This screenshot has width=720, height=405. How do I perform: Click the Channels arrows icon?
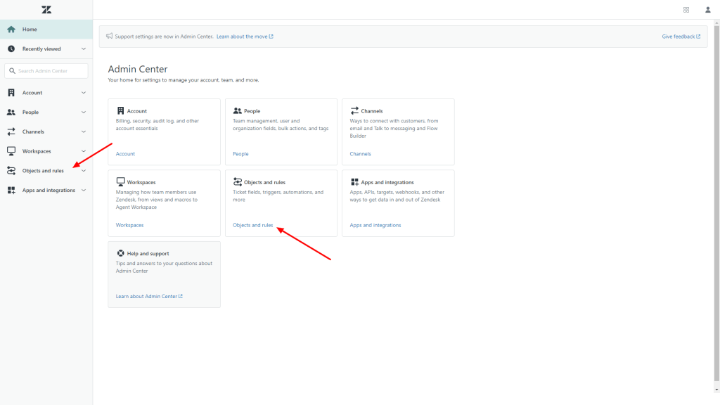tap(10, 131)
